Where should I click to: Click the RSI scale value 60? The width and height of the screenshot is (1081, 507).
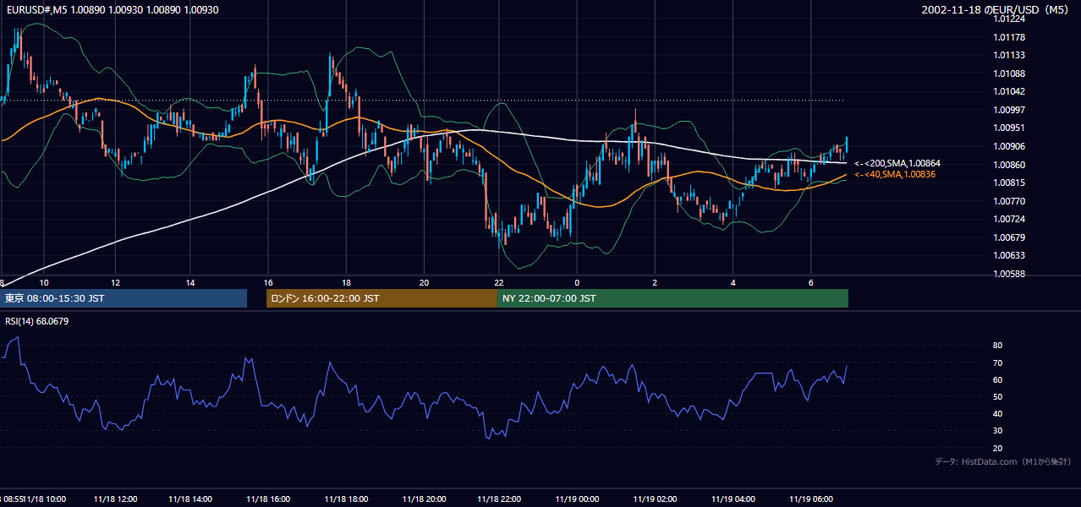point(997,379)
